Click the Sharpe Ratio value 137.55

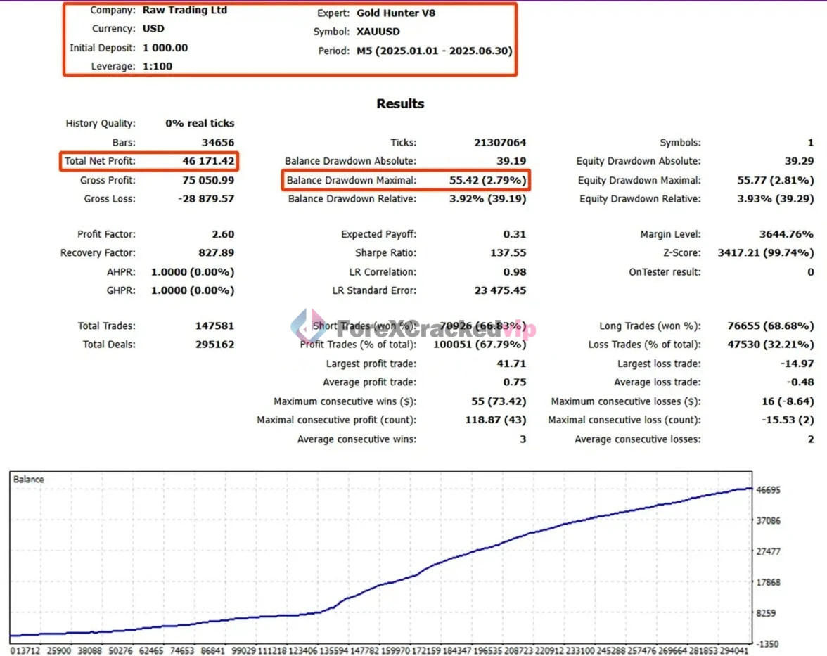[508, 253]
